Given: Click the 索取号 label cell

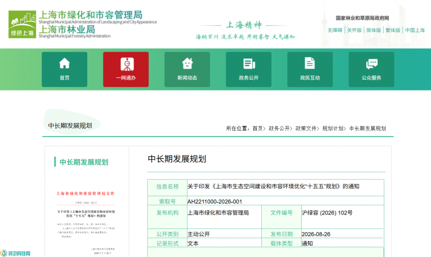Looking at the screenshot, I should click(168, 201).
